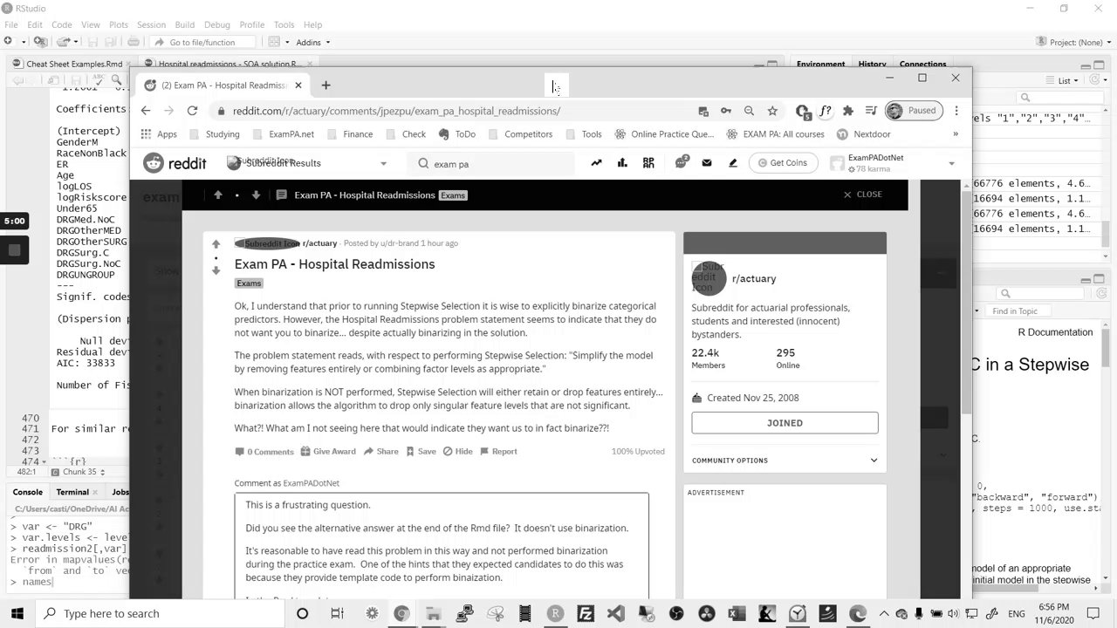This screenshot has width=1117, height=628.
Task: Open the u/dr-brand user link
Action: 400,243
